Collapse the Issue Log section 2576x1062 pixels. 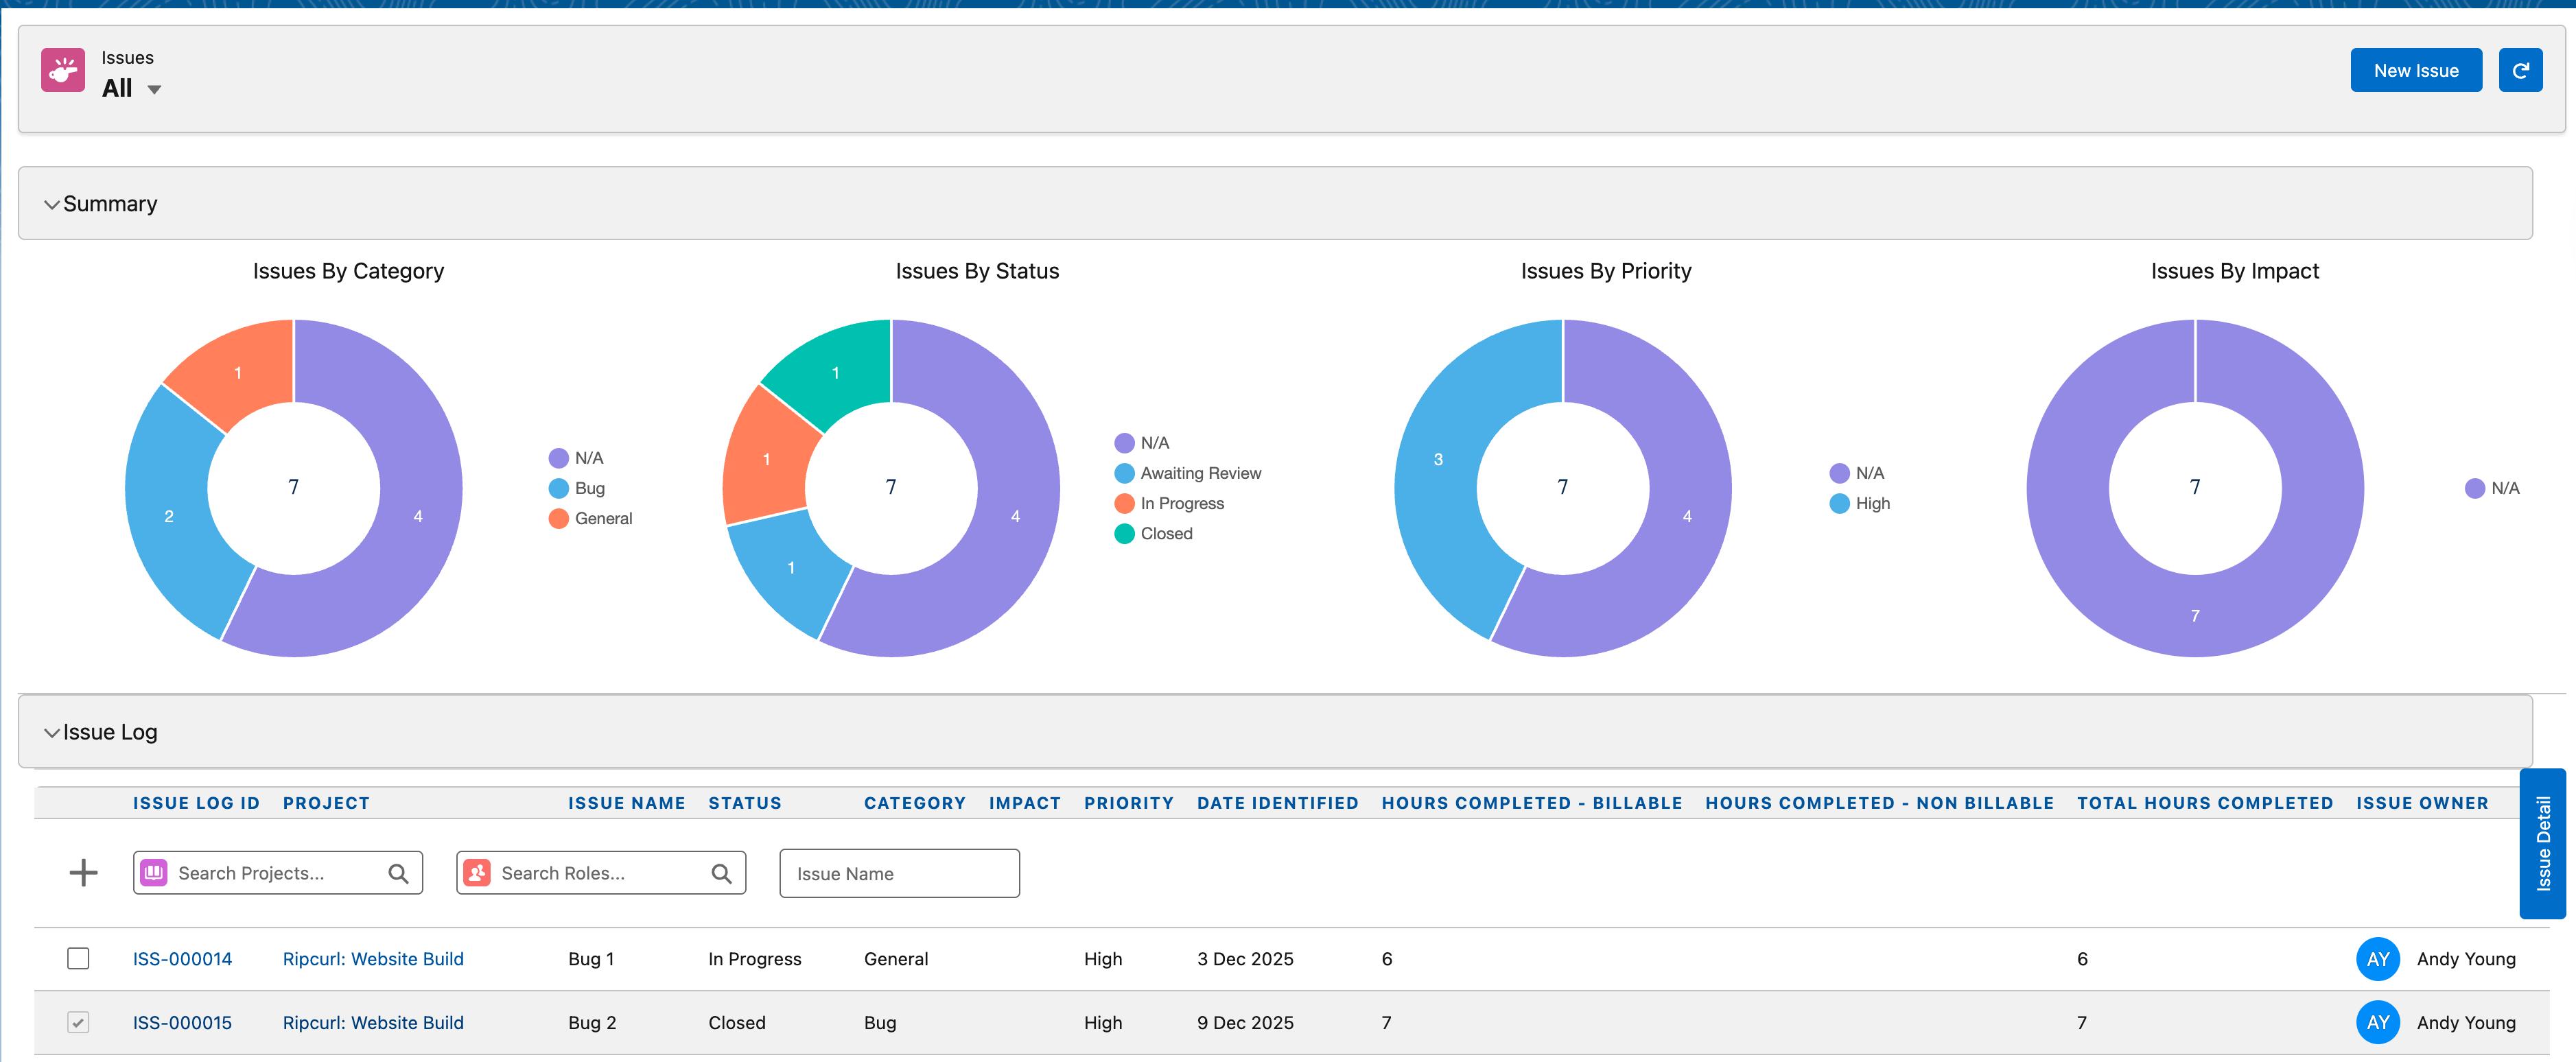click(52, 732)
